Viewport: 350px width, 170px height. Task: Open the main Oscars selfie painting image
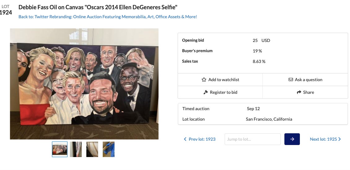[84, 84]
